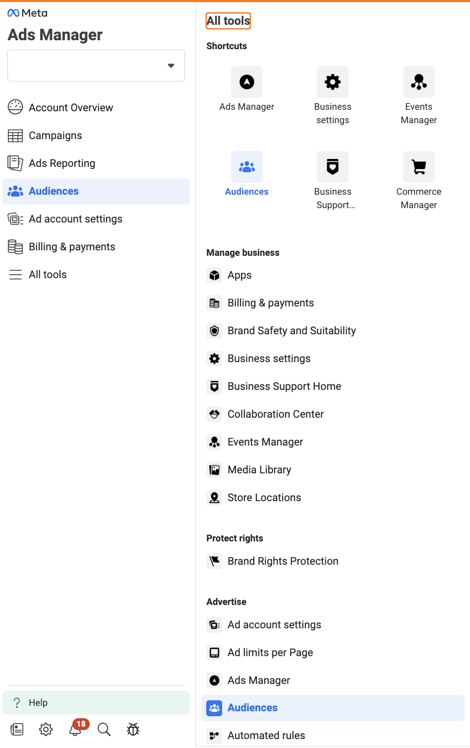470x748 pixels.
Task: Click the Meta logo
Action: (28, 13)
